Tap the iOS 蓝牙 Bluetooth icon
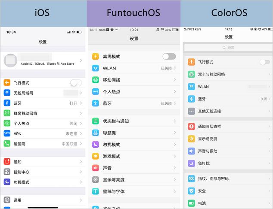Screen dimensions: 273x209 click(x=7, y=103)
